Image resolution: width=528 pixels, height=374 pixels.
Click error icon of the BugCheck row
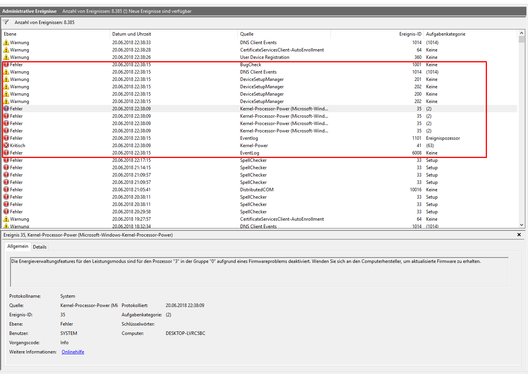coord(6,65)
